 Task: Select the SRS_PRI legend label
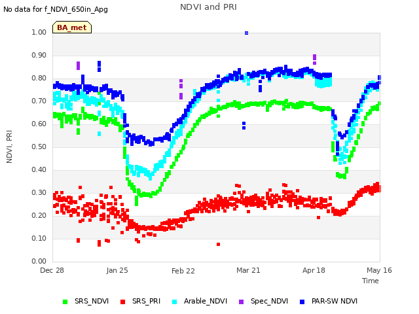(x=146, y=301)
